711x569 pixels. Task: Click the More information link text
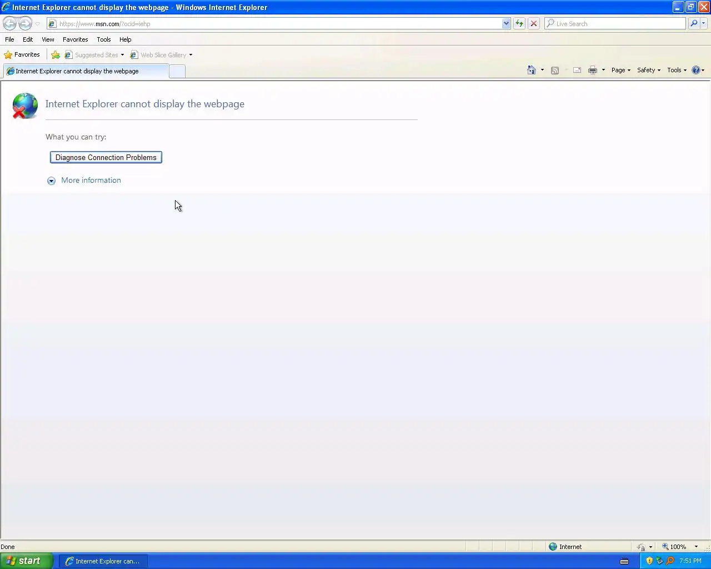click(91, 180)
